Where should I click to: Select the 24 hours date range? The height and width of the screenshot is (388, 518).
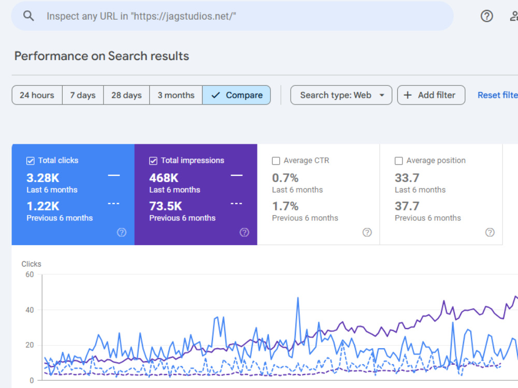coord(37,95)
